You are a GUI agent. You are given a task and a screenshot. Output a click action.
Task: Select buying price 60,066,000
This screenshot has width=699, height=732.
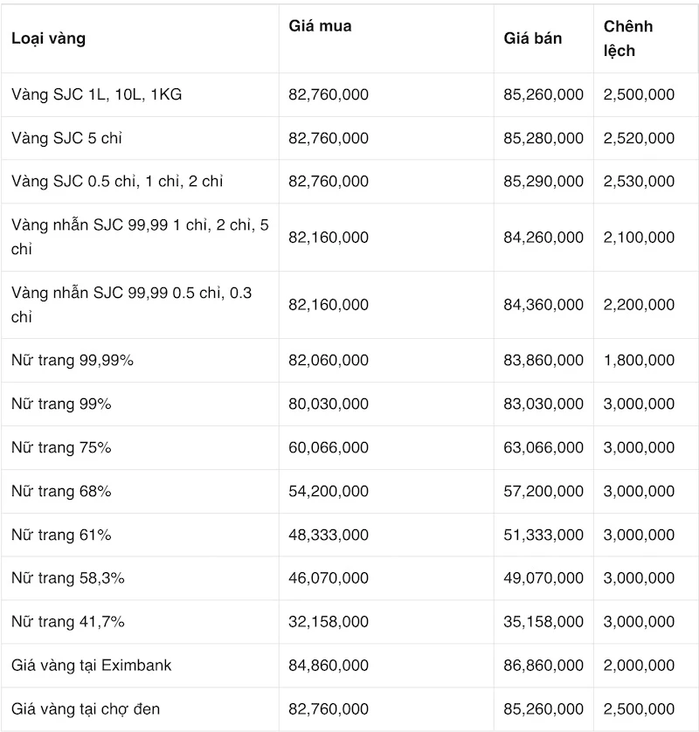[x=329, y=447]
